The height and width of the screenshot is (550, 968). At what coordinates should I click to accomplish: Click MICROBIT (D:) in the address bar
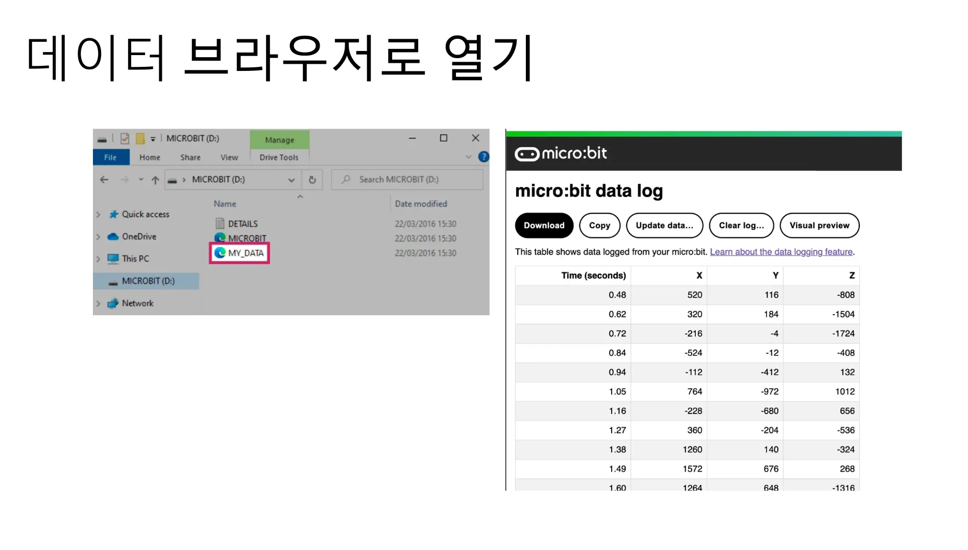pos(219,180)
